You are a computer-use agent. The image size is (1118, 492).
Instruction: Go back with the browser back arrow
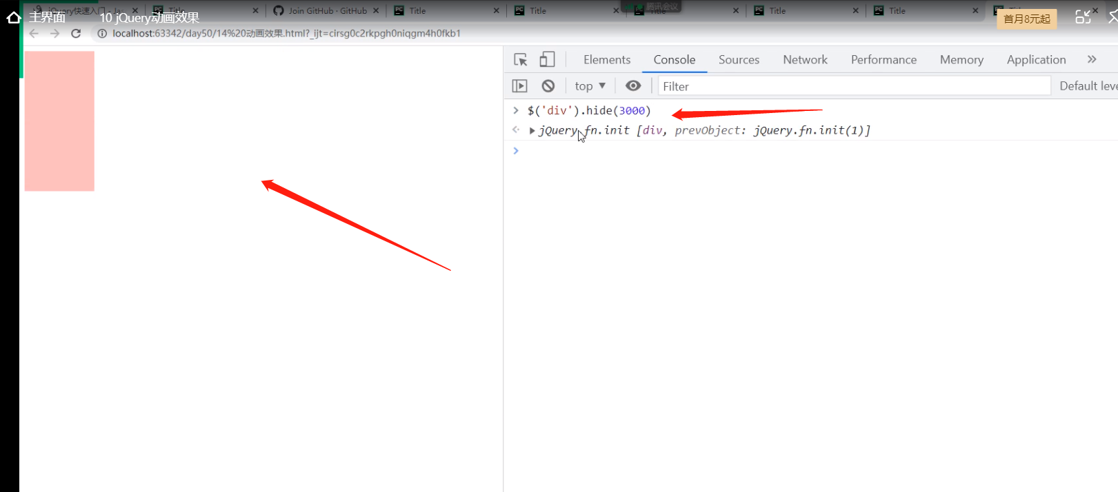pyautogui.click(x=34, y=33)
